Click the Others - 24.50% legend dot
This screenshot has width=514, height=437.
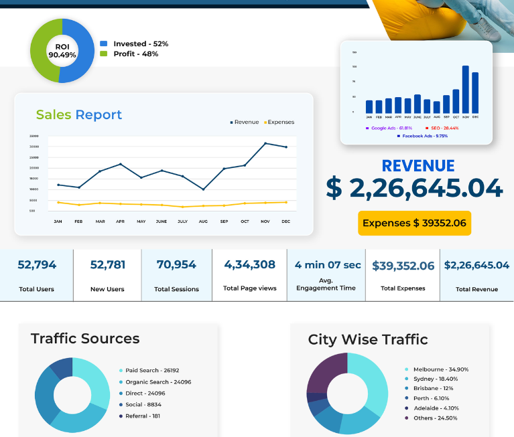pos(407,418)
